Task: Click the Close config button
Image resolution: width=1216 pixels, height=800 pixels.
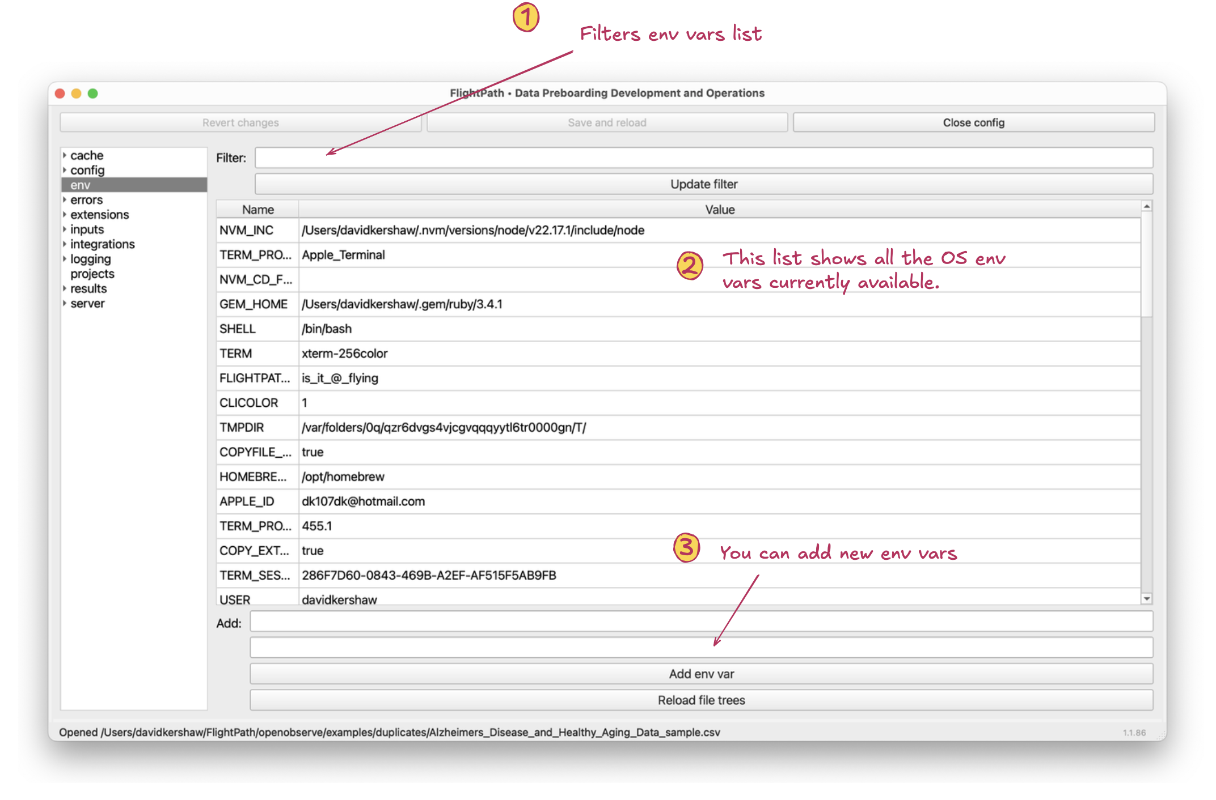Action: pyautogui.click(x=973, y=123)
